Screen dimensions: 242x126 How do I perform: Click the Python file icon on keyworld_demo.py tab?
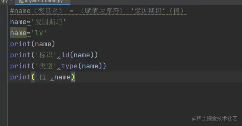coord(21,2)
